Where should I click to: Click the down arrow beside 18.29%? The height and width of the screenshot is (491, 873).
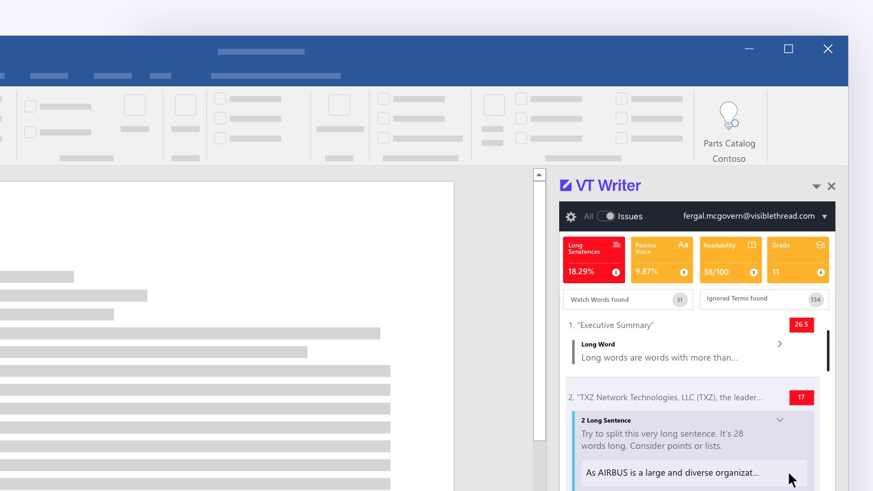[x=616, y=272]
